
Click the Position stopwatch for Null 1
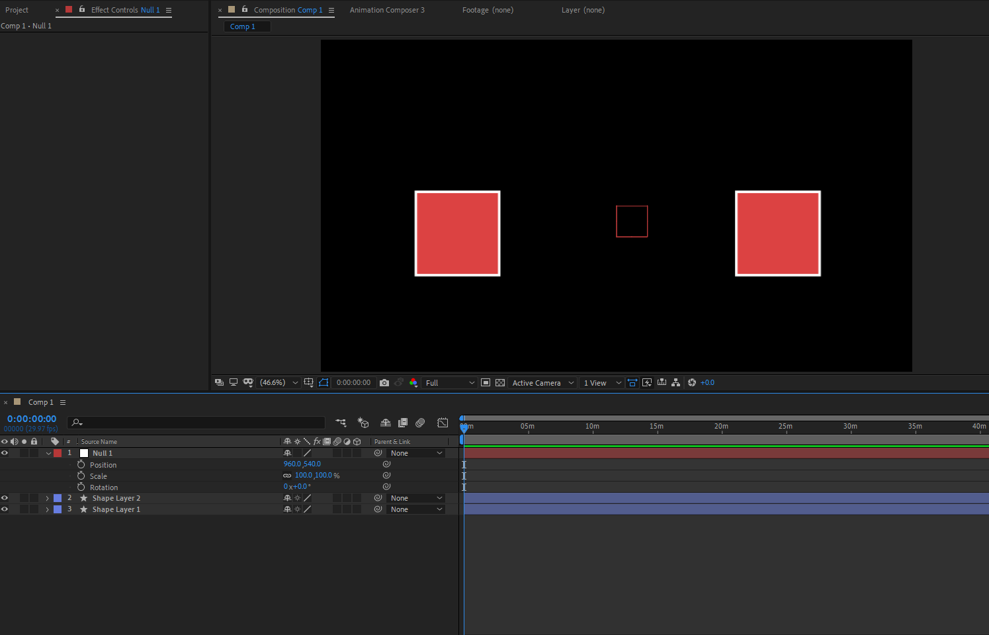point(81,464)
